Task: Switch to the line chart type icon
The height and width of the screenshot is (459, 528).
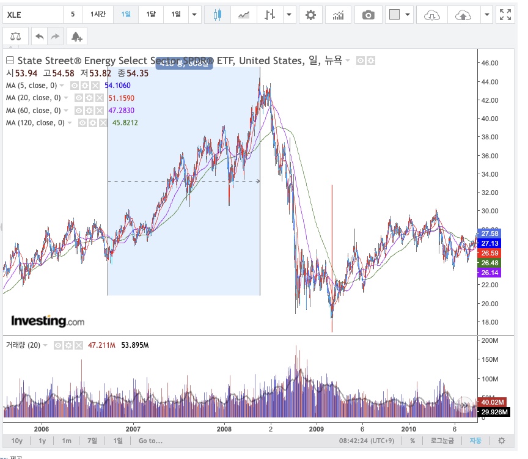Action: pyautogui.click(x=243, y=15)
